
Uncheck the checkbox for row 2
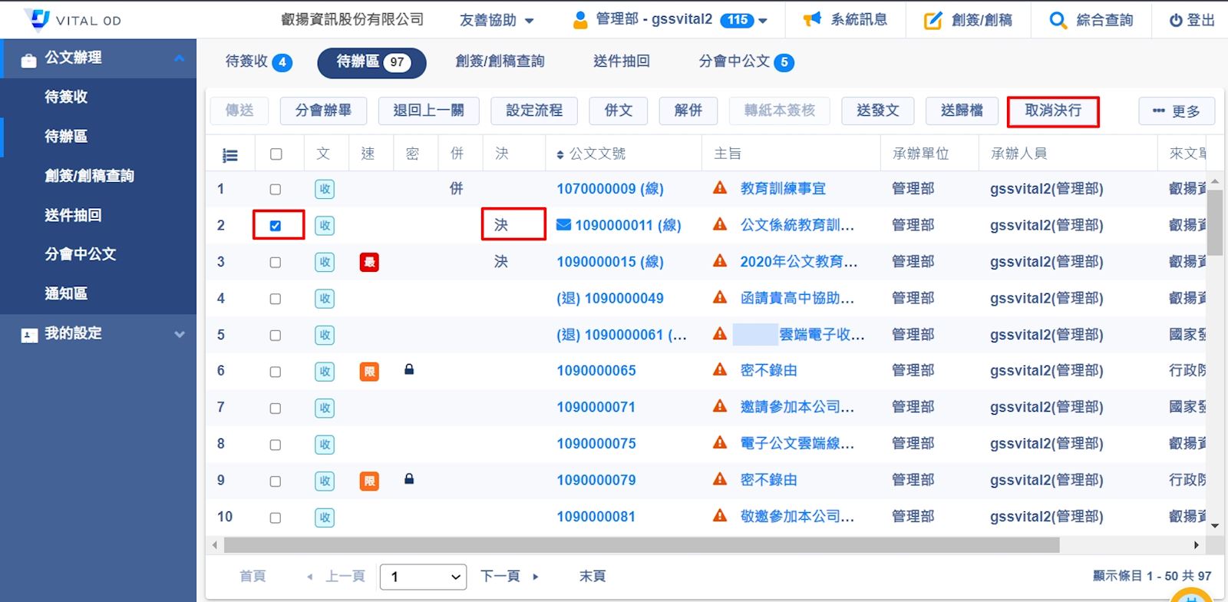coord(276,226)
